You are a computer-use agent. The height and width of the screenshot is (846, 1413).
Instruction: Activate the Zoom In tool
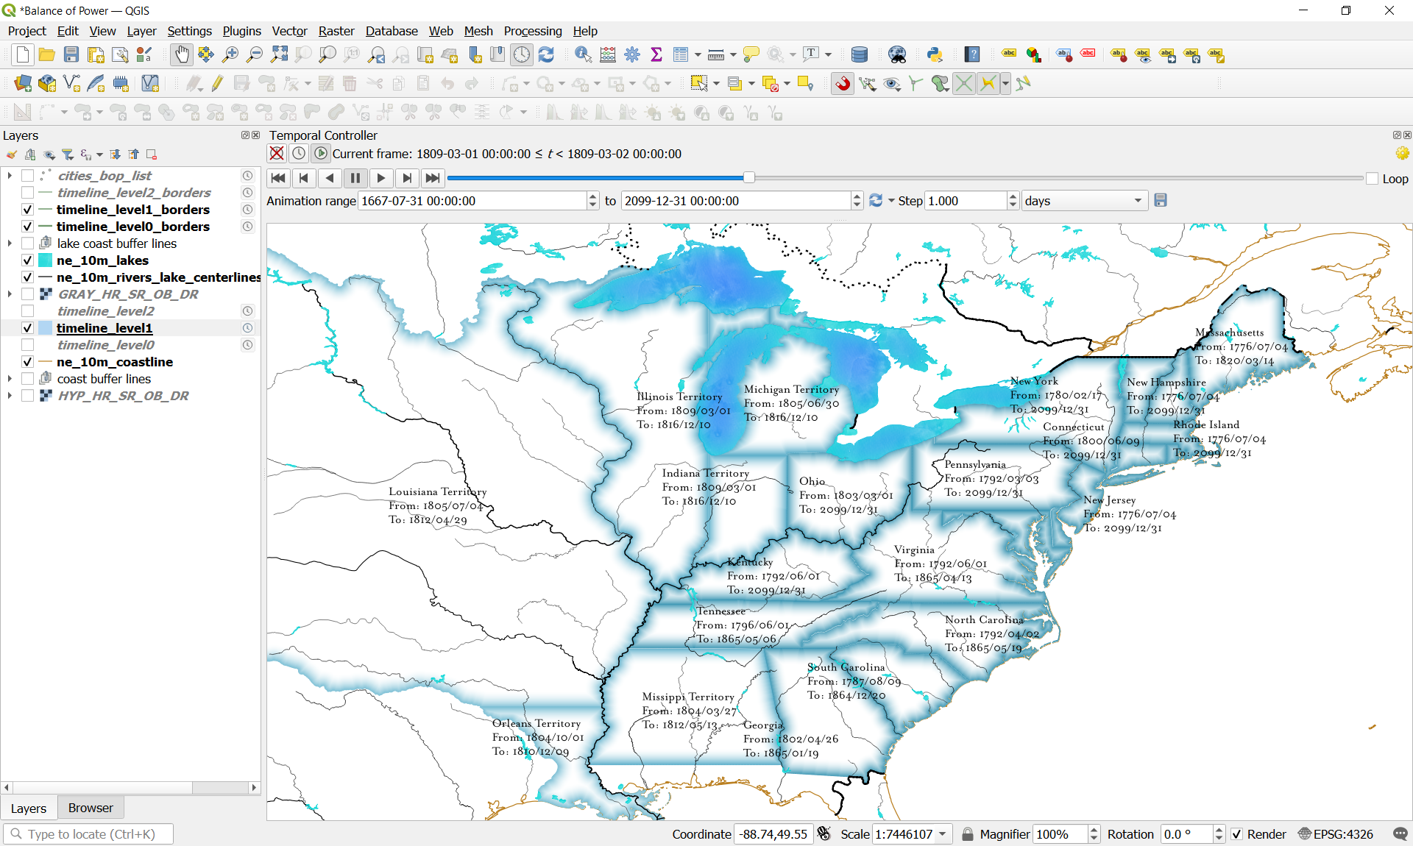coord(230,54)
